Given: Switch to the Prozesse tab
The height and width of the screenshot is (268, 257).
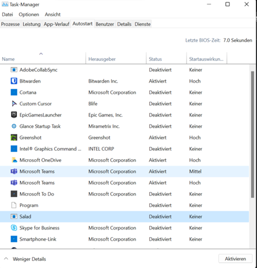Looking at the screenshot, I should tap(10, 24).
